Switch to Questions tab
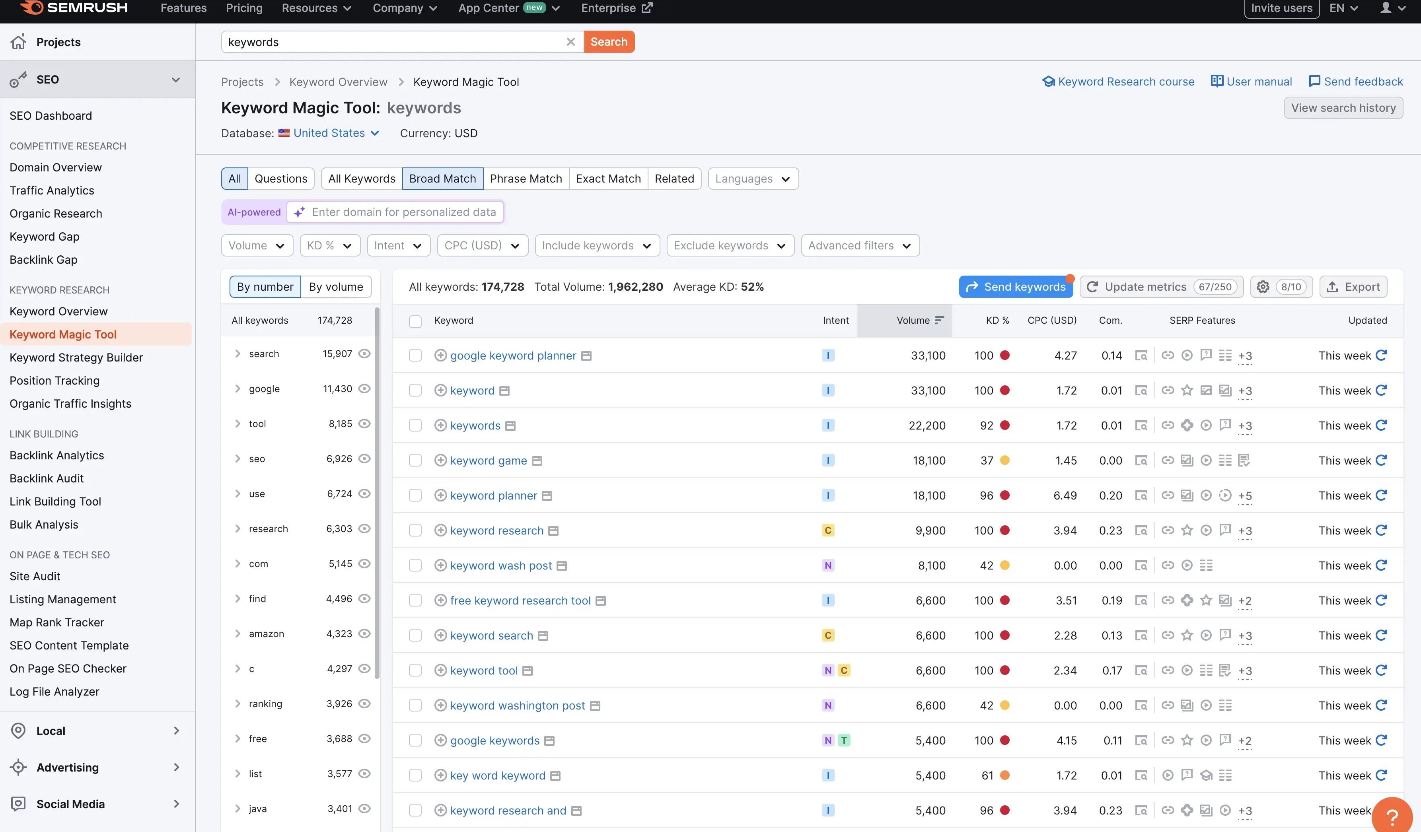1421x832 pixels. (281, 179)
